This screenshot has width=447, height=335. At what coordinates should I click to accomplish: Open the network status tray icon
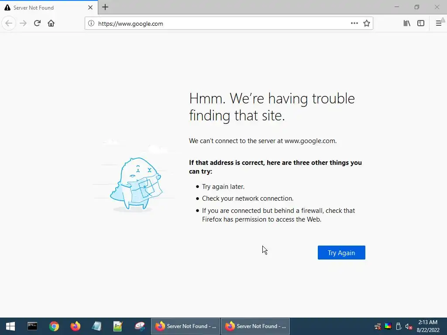click(x=378, y=326)
